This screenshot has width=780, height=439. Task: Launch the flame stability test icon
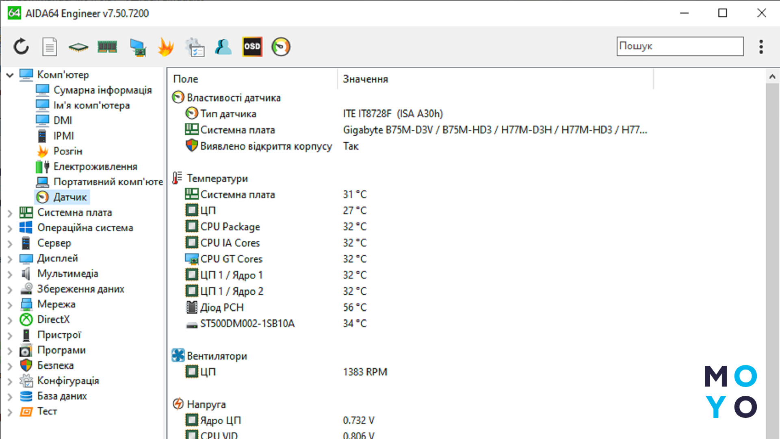click(166, 47)
